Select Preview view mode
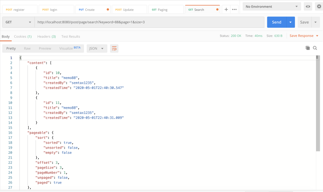Viewport: 323px width, 192px height. click(x=45, y=48)
